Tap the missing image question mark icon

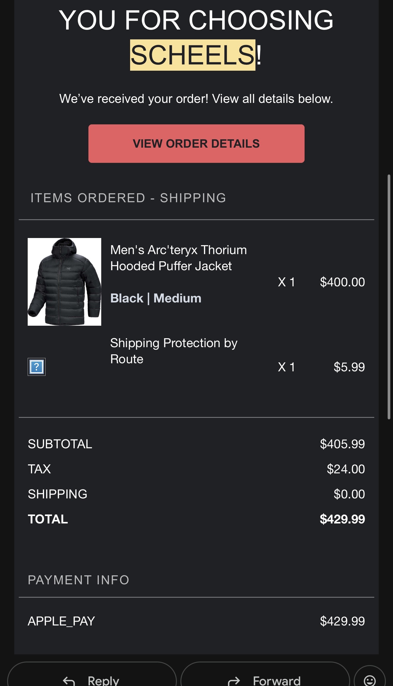(x=37, y=367)
